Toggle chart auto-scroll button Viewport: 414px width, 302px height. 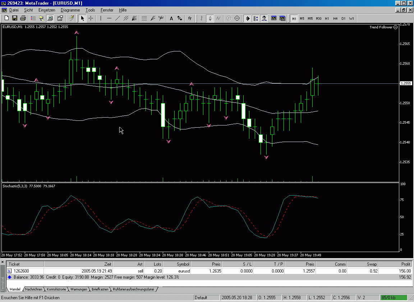[248, 18]
